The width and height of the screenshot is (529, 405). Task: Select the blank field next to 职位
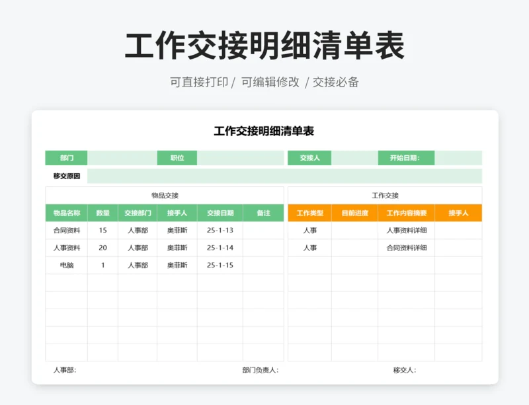[240, 158]
